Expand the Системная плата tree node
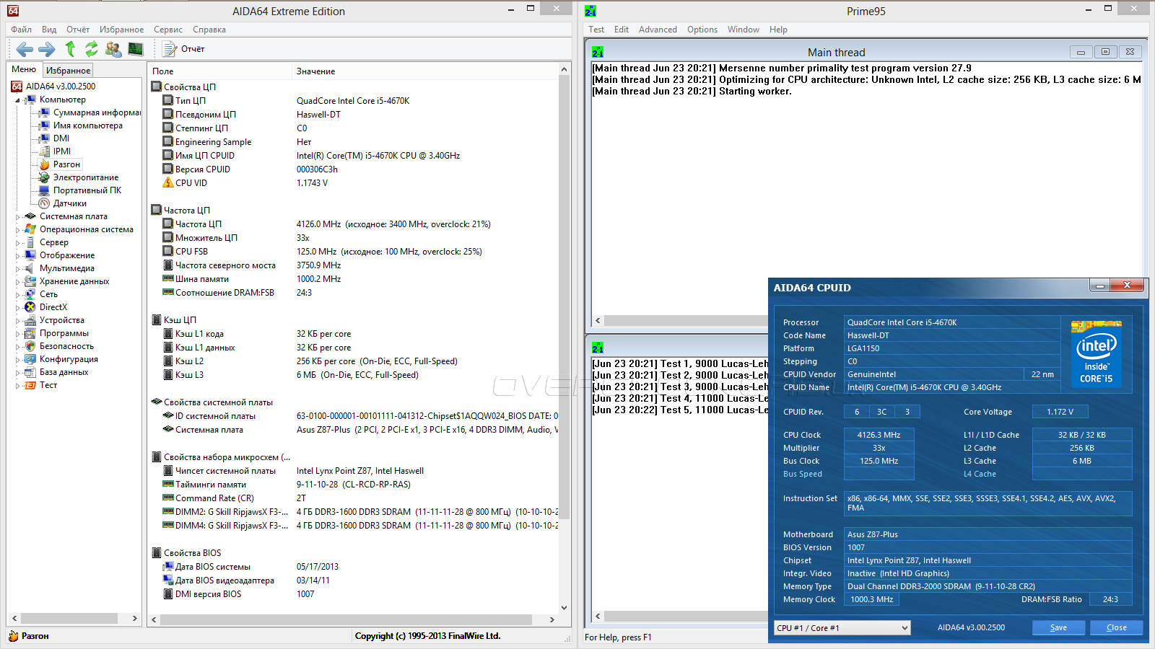The height and width of the screenshot is (649, 1155). [x=17, y=216]
